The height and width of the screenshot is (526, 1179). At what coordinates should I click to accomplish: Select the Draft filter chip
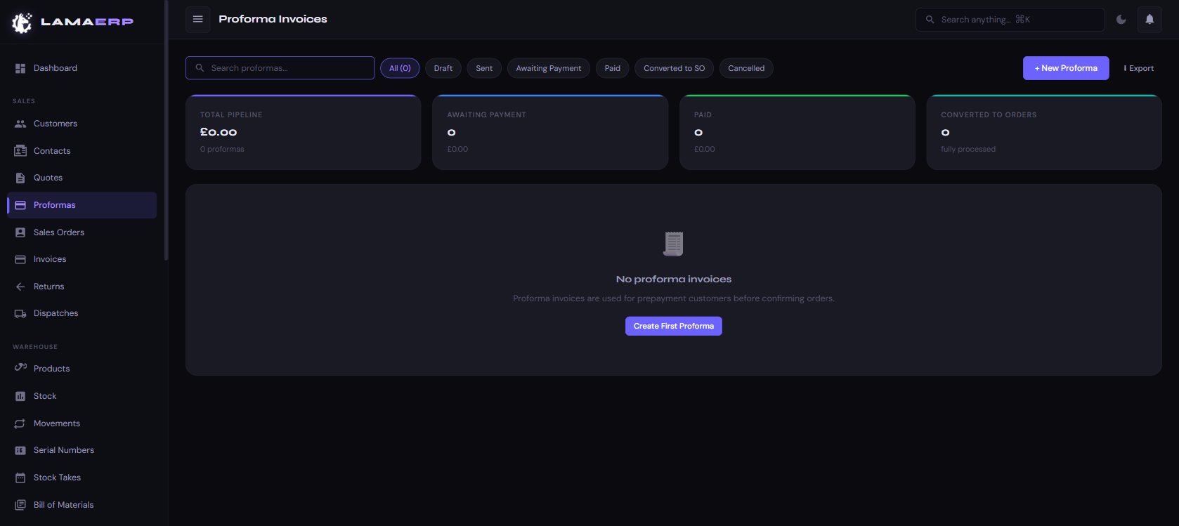[x=443, y=68]
